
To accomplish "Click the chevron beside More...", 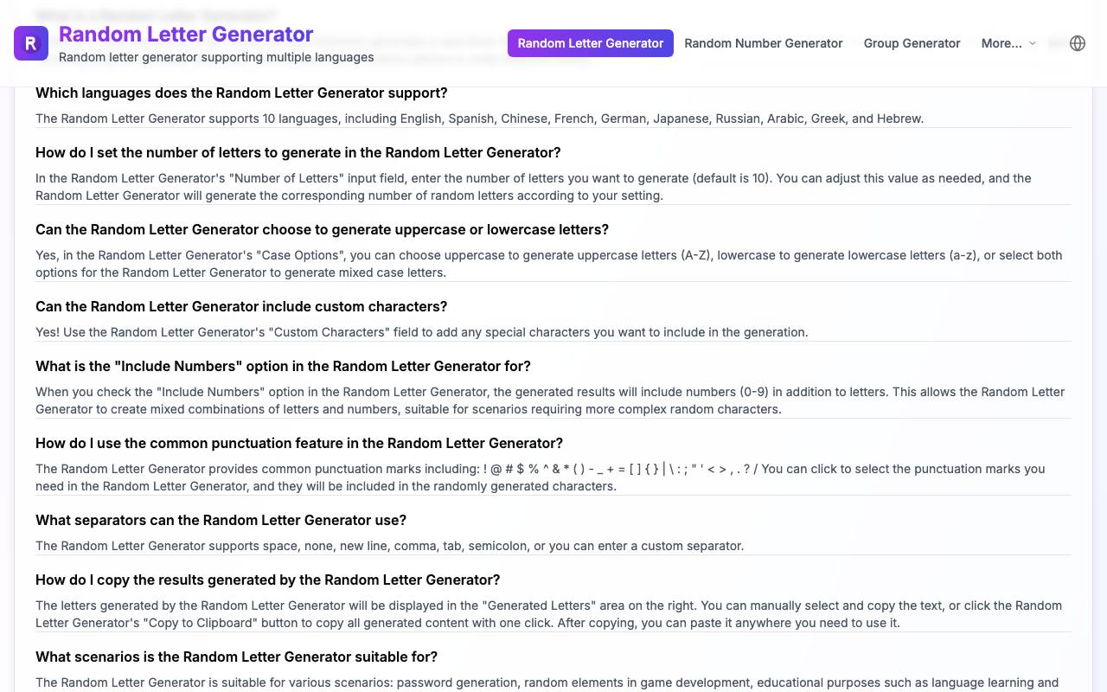I will click(1032, 43).
